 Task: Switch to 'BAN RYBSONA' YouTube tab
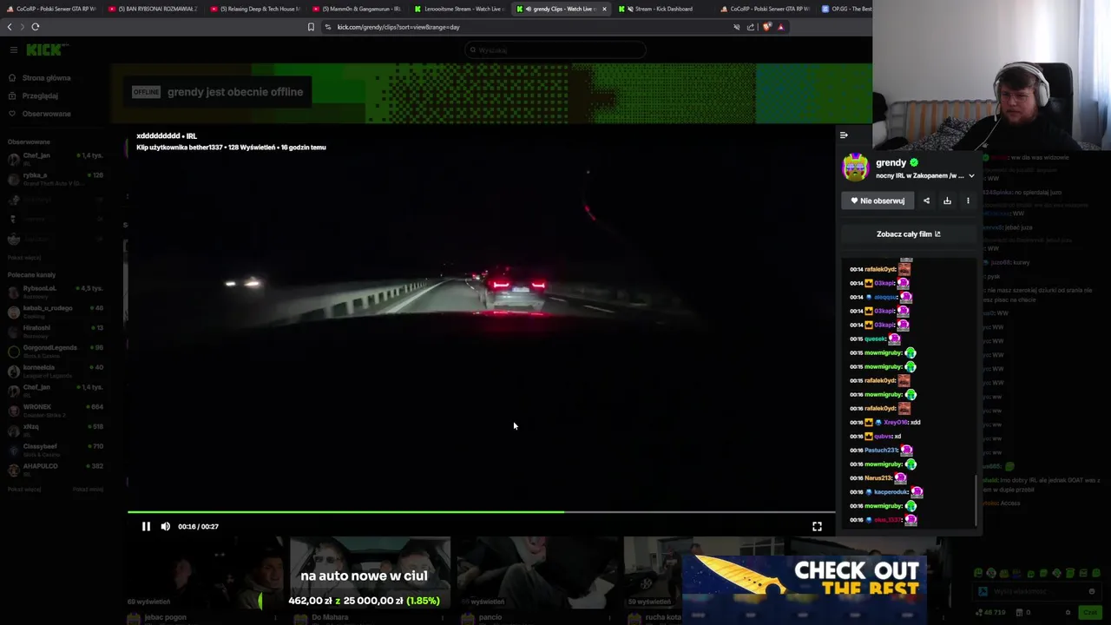click(x=153, y=9)
